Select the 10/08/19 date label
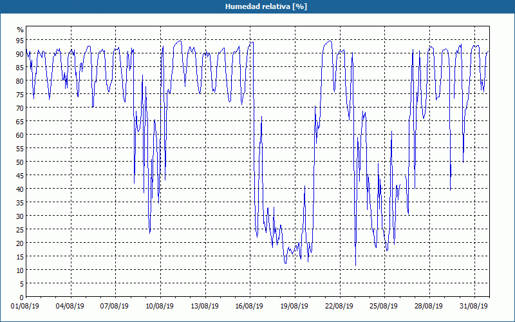Viewport: 515px width, 322px height. click(160, 306)
